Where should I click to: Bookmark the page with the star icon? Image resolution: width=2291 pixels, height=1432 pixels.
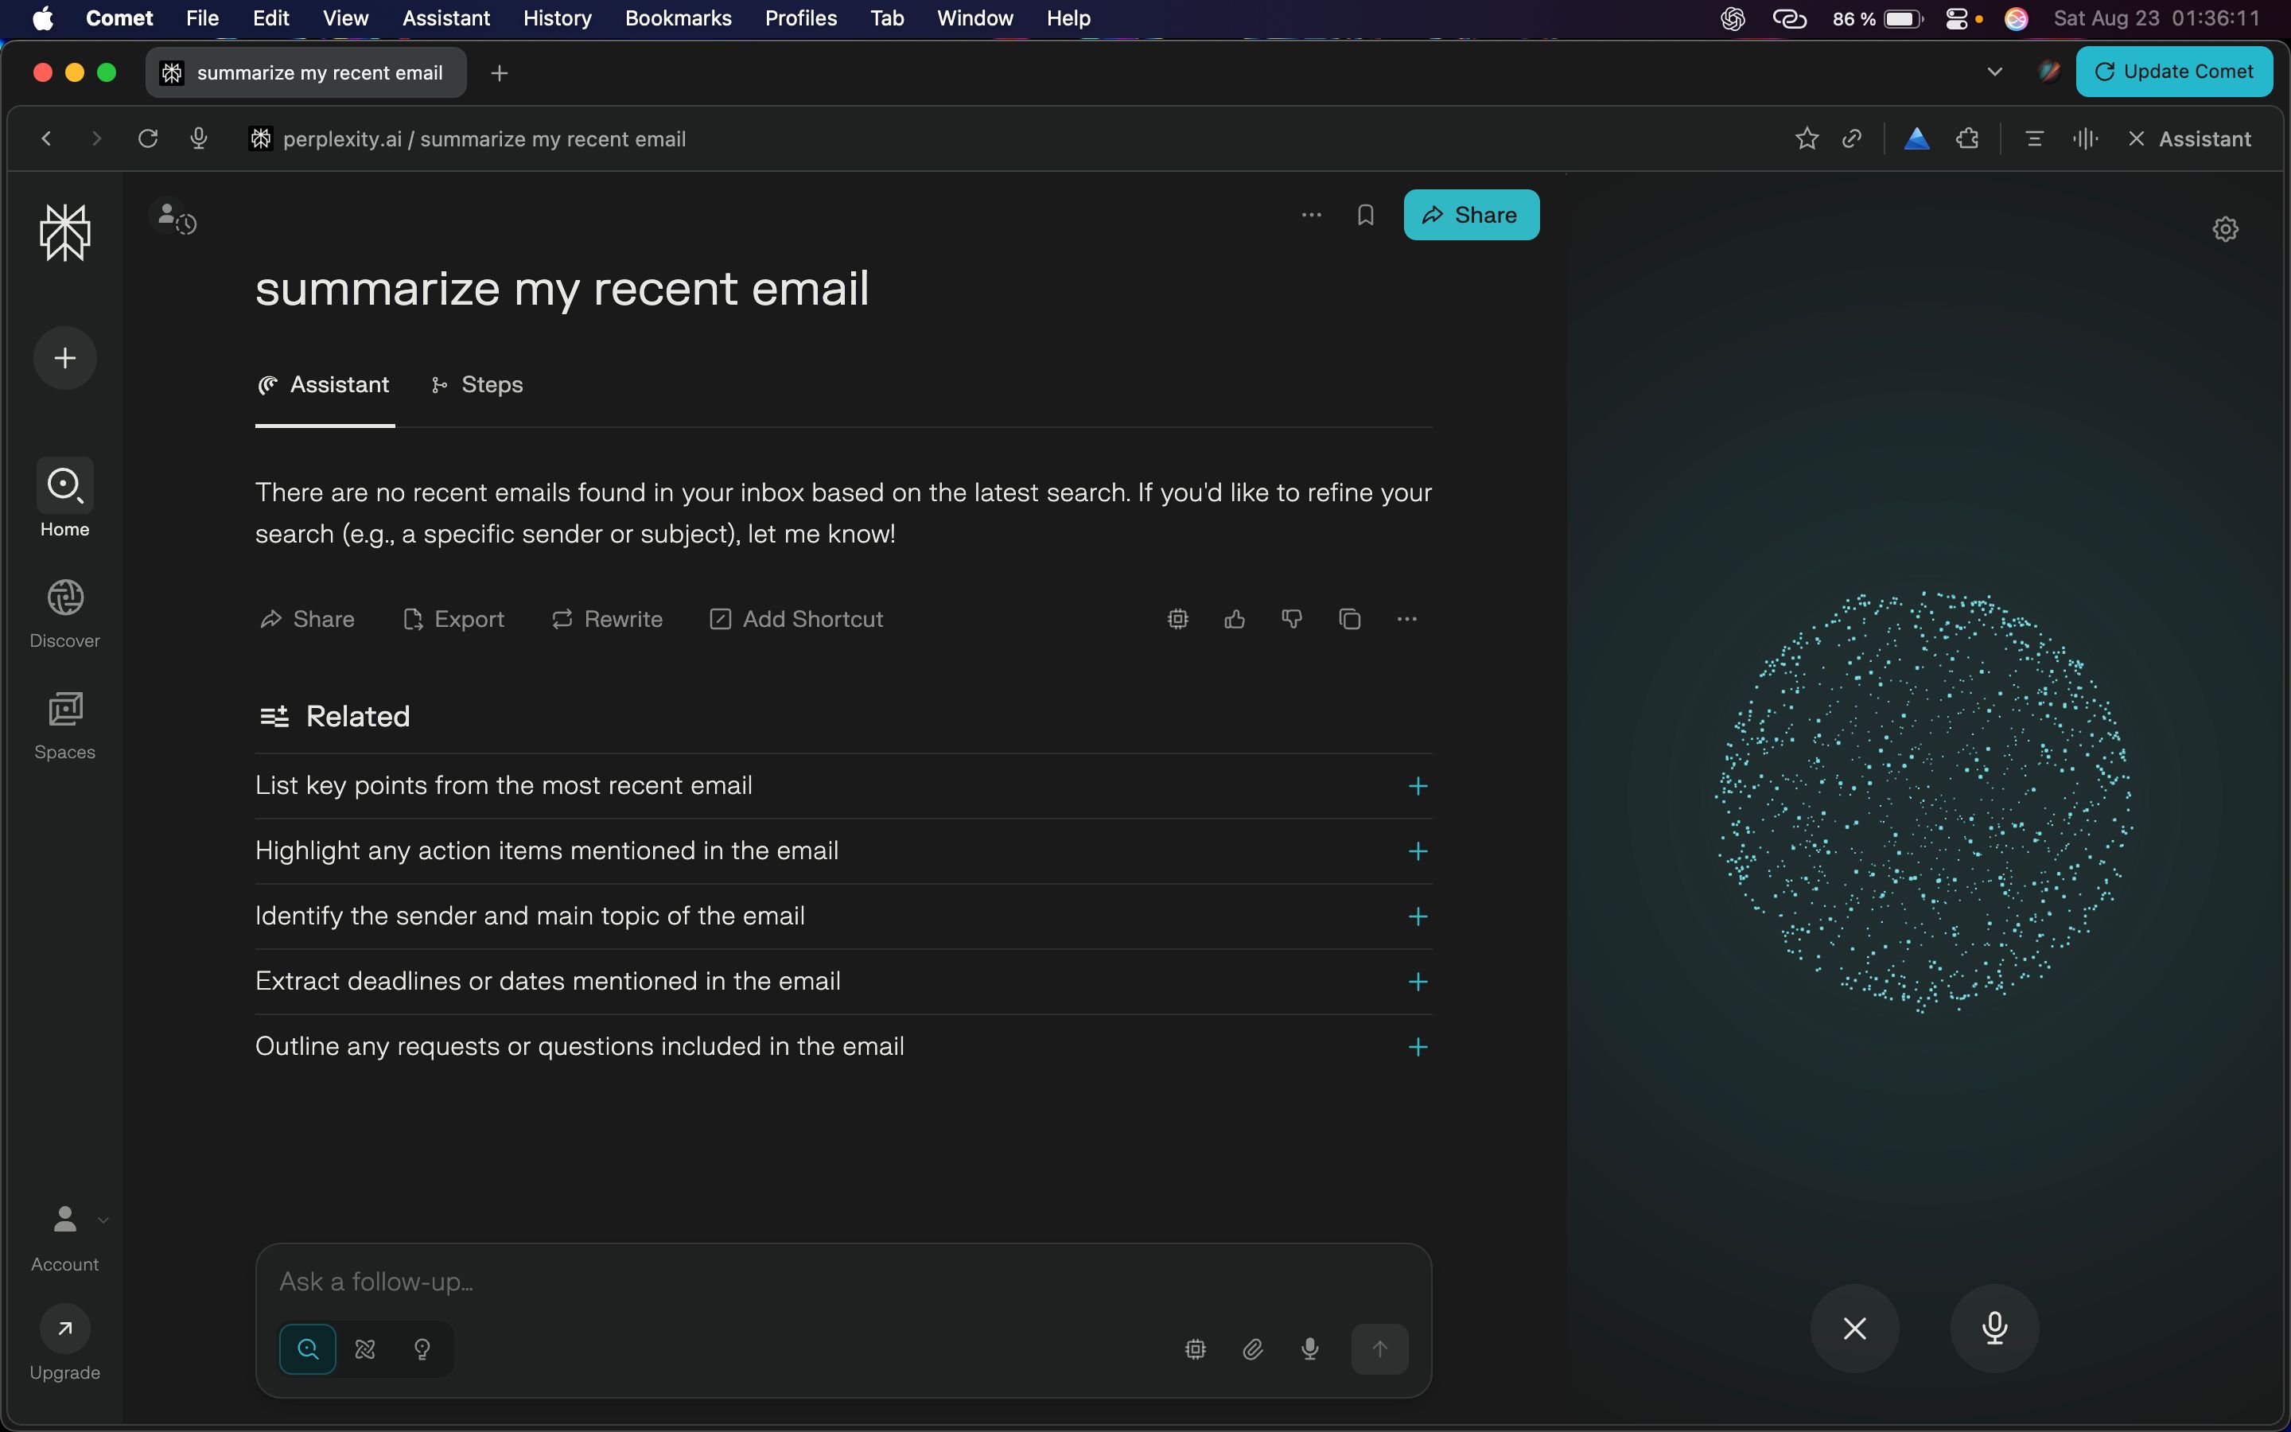coord(1807,139)
